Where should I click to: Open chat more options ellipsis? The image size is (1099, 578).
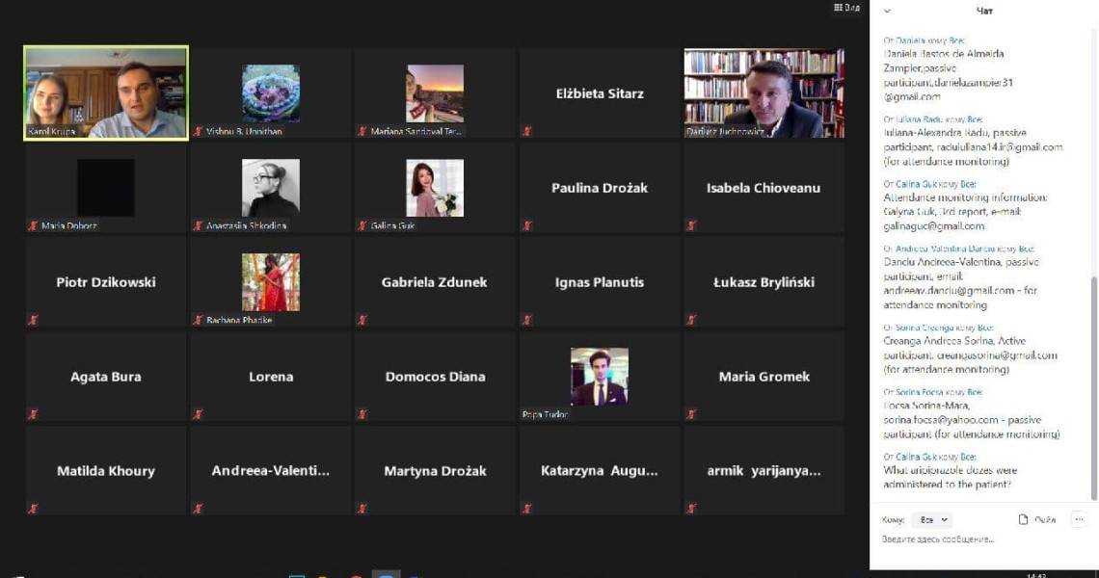[1080, 519]
